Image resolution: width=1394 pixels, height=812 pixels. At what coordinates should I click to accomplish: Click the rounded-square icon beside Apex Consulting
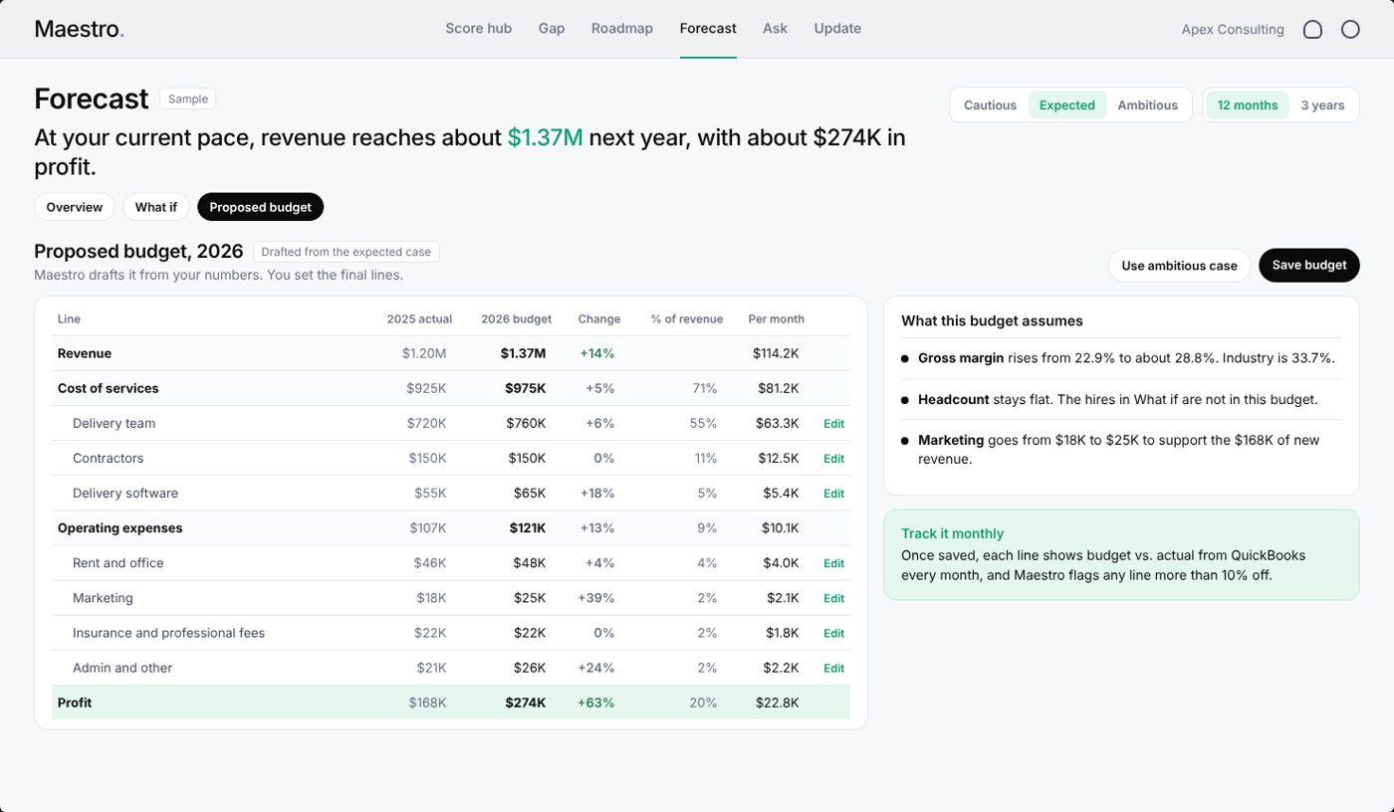coord(1312,30)
